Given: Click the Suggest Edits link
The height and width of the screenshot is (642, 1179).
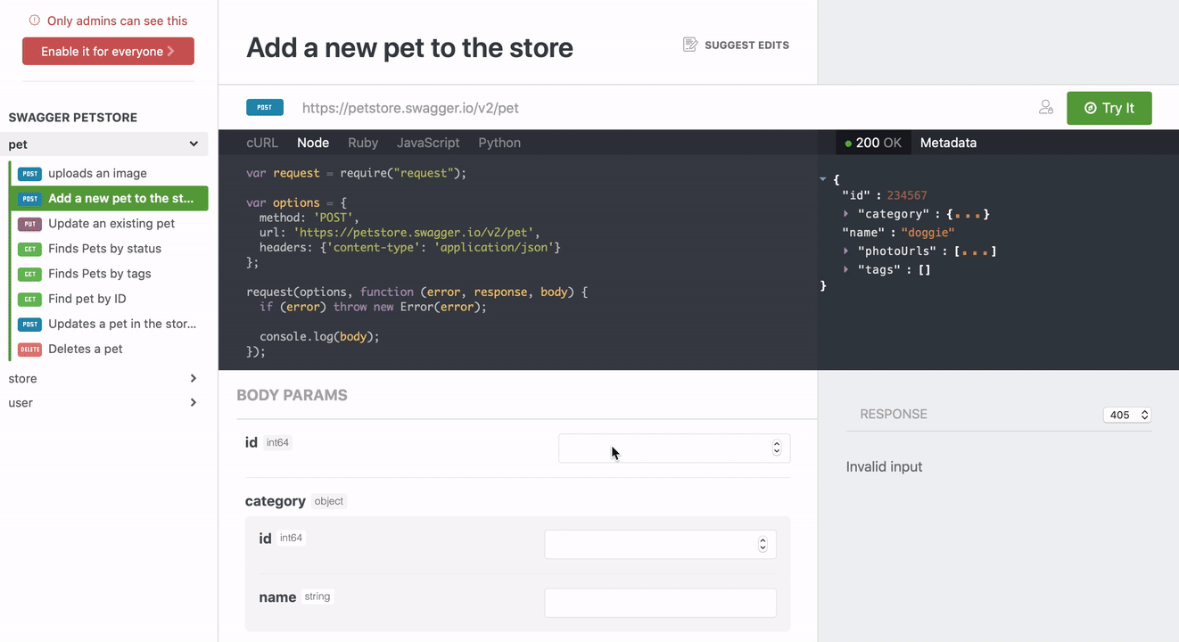Looking at the screenshot, I should pyautogui.click(x=736, y=45).
